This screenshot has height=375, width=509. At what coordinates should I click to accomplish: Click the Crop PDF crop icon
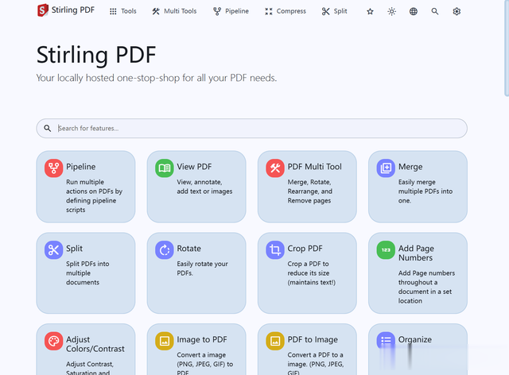pyautogui.click(x=275, y=249)
